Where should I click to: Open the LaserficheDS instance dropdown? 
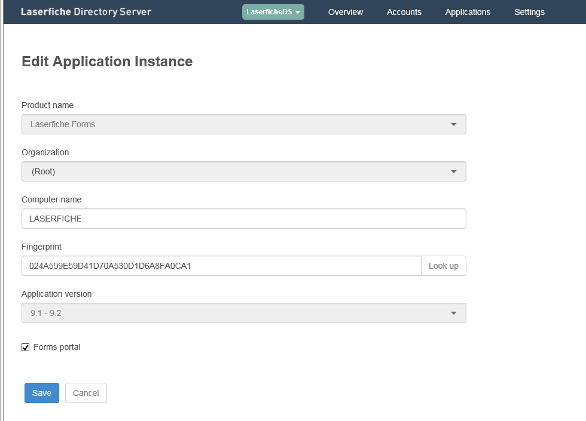click(x=273, y=12)
